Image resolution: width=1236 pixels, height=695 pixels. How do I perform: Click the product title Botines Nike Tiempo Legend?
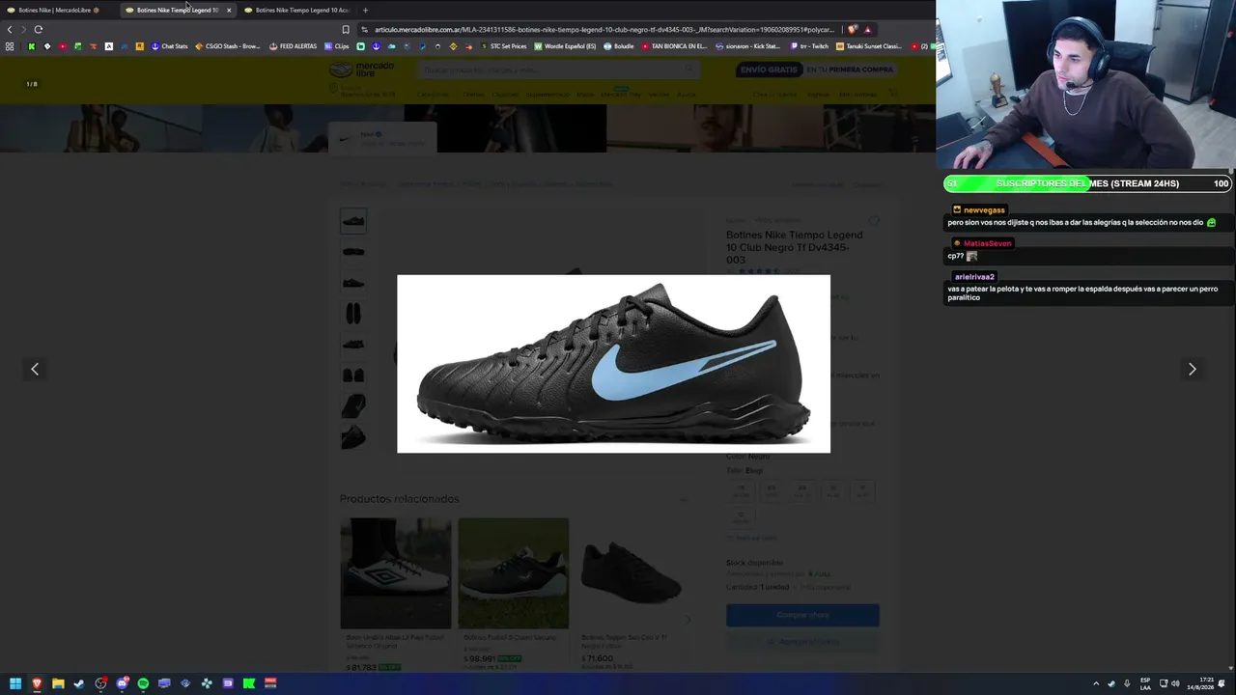tap(795, 247)
